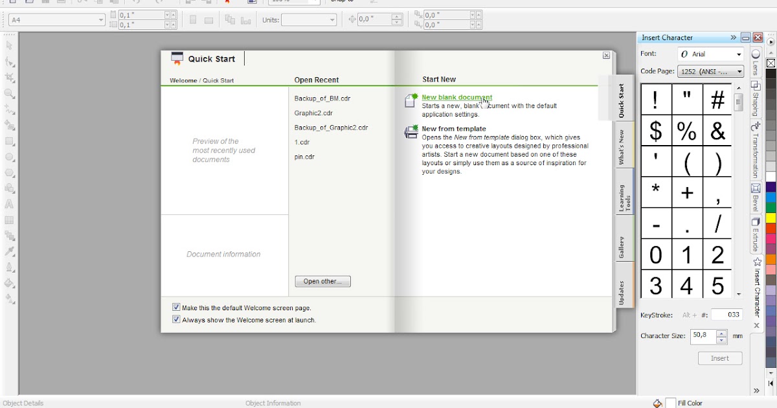Select the Freehand tool in the toolbox
This screenshot has height=408, width=777.
[10, 109]
